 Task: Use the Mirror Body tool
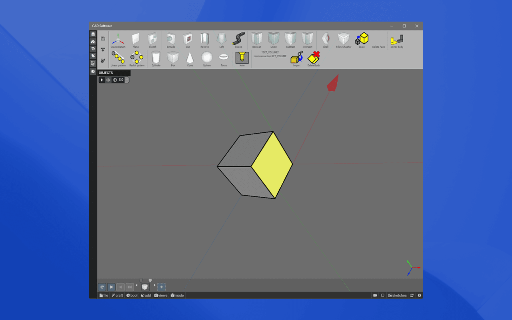click(x=397, y=40)
